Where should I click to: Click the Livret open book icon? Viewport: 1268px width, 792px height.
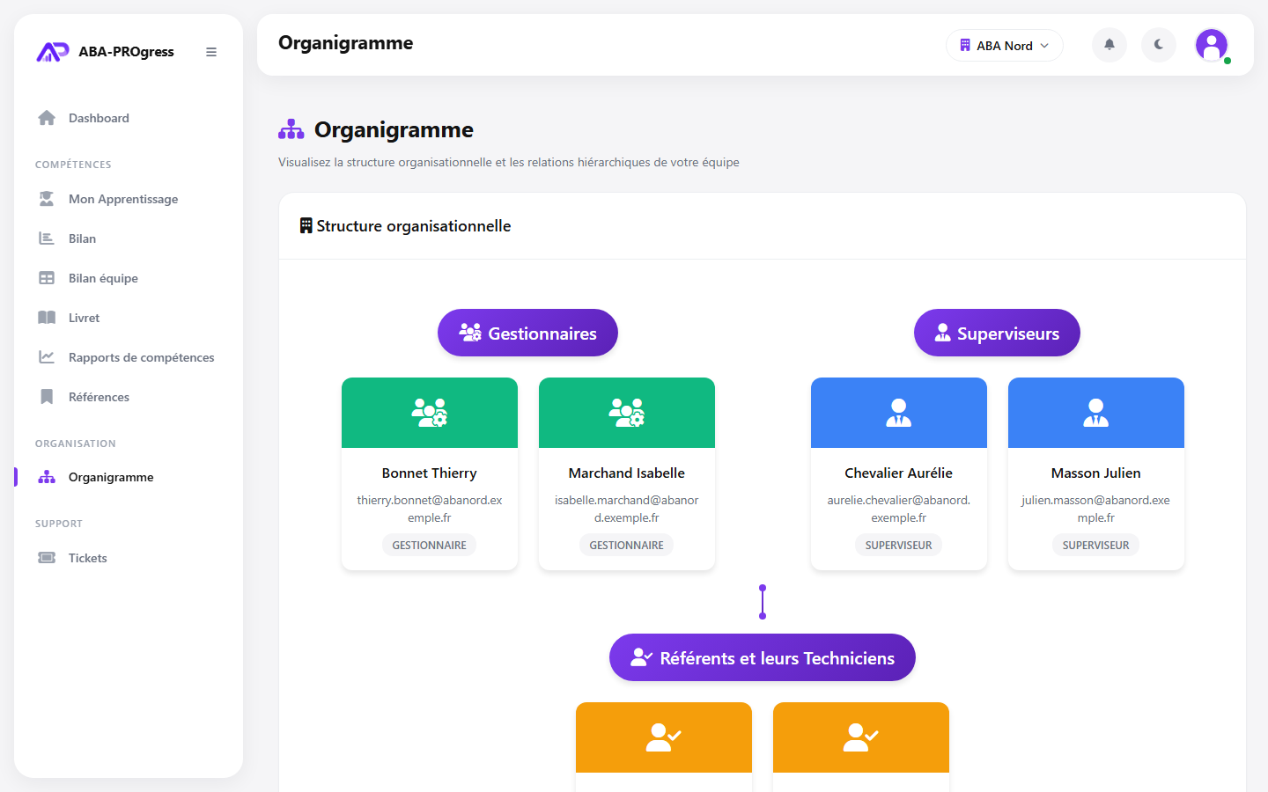pos(47,318)
